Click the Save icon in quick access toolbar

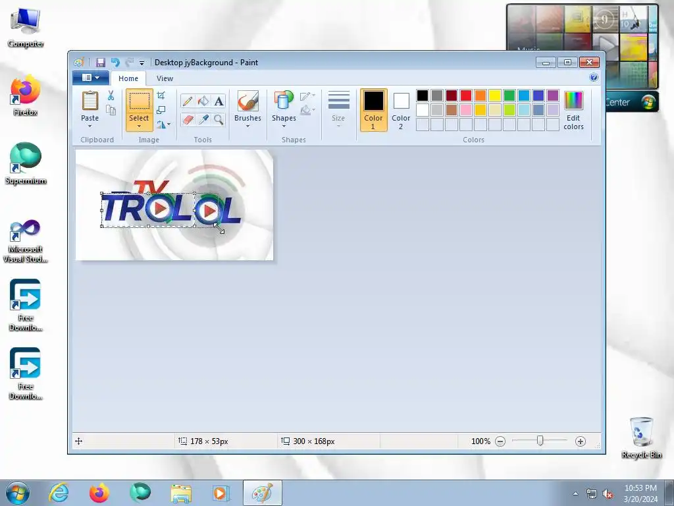pyautogui.click(x=101, y=63)
